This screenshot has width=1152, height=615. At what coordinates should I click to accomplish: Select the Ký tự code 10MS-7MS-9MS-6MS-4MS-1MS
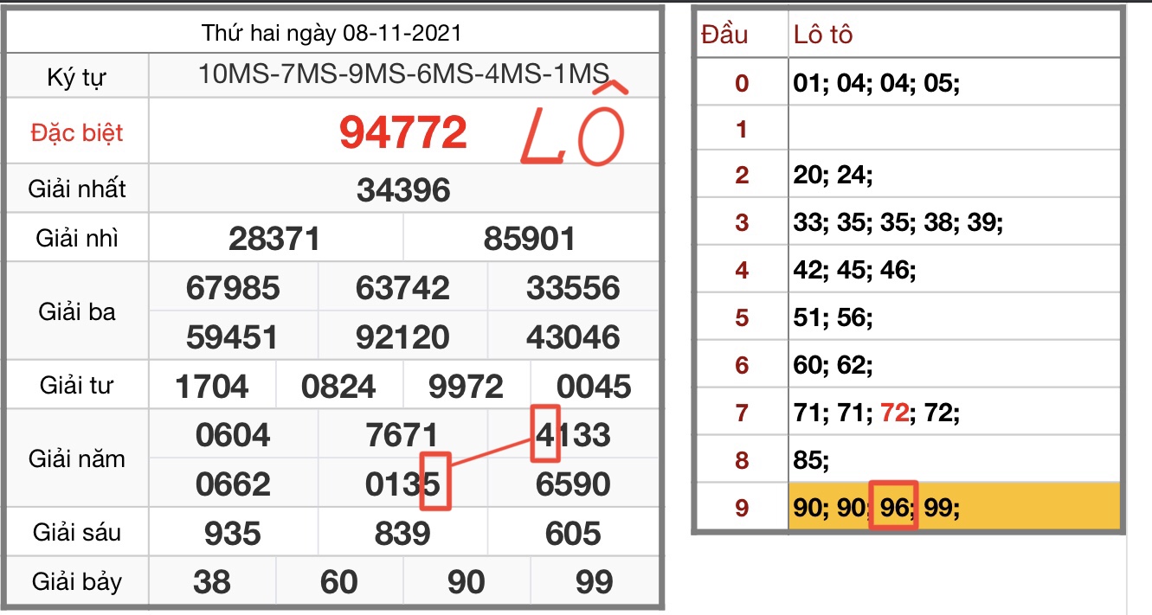point(403,74)
